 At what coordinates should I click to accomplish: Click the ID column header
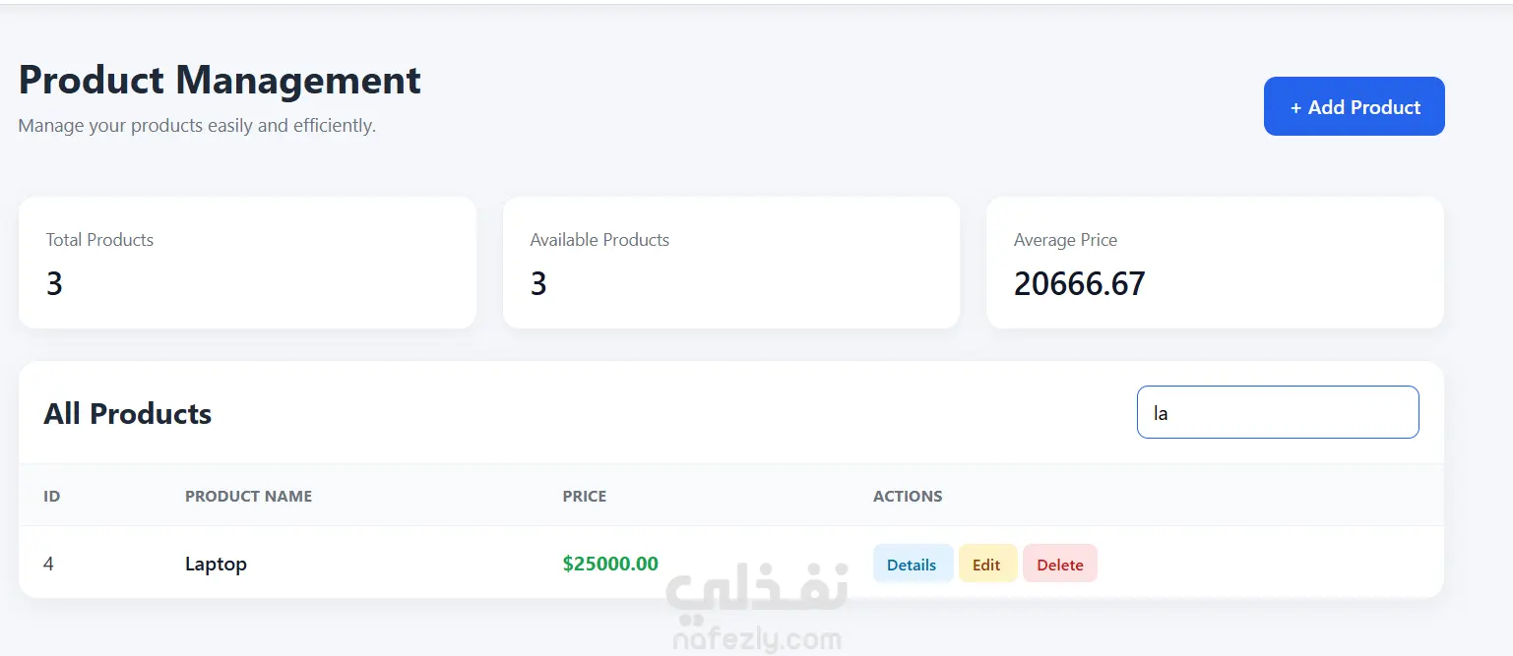pos(52,497)
